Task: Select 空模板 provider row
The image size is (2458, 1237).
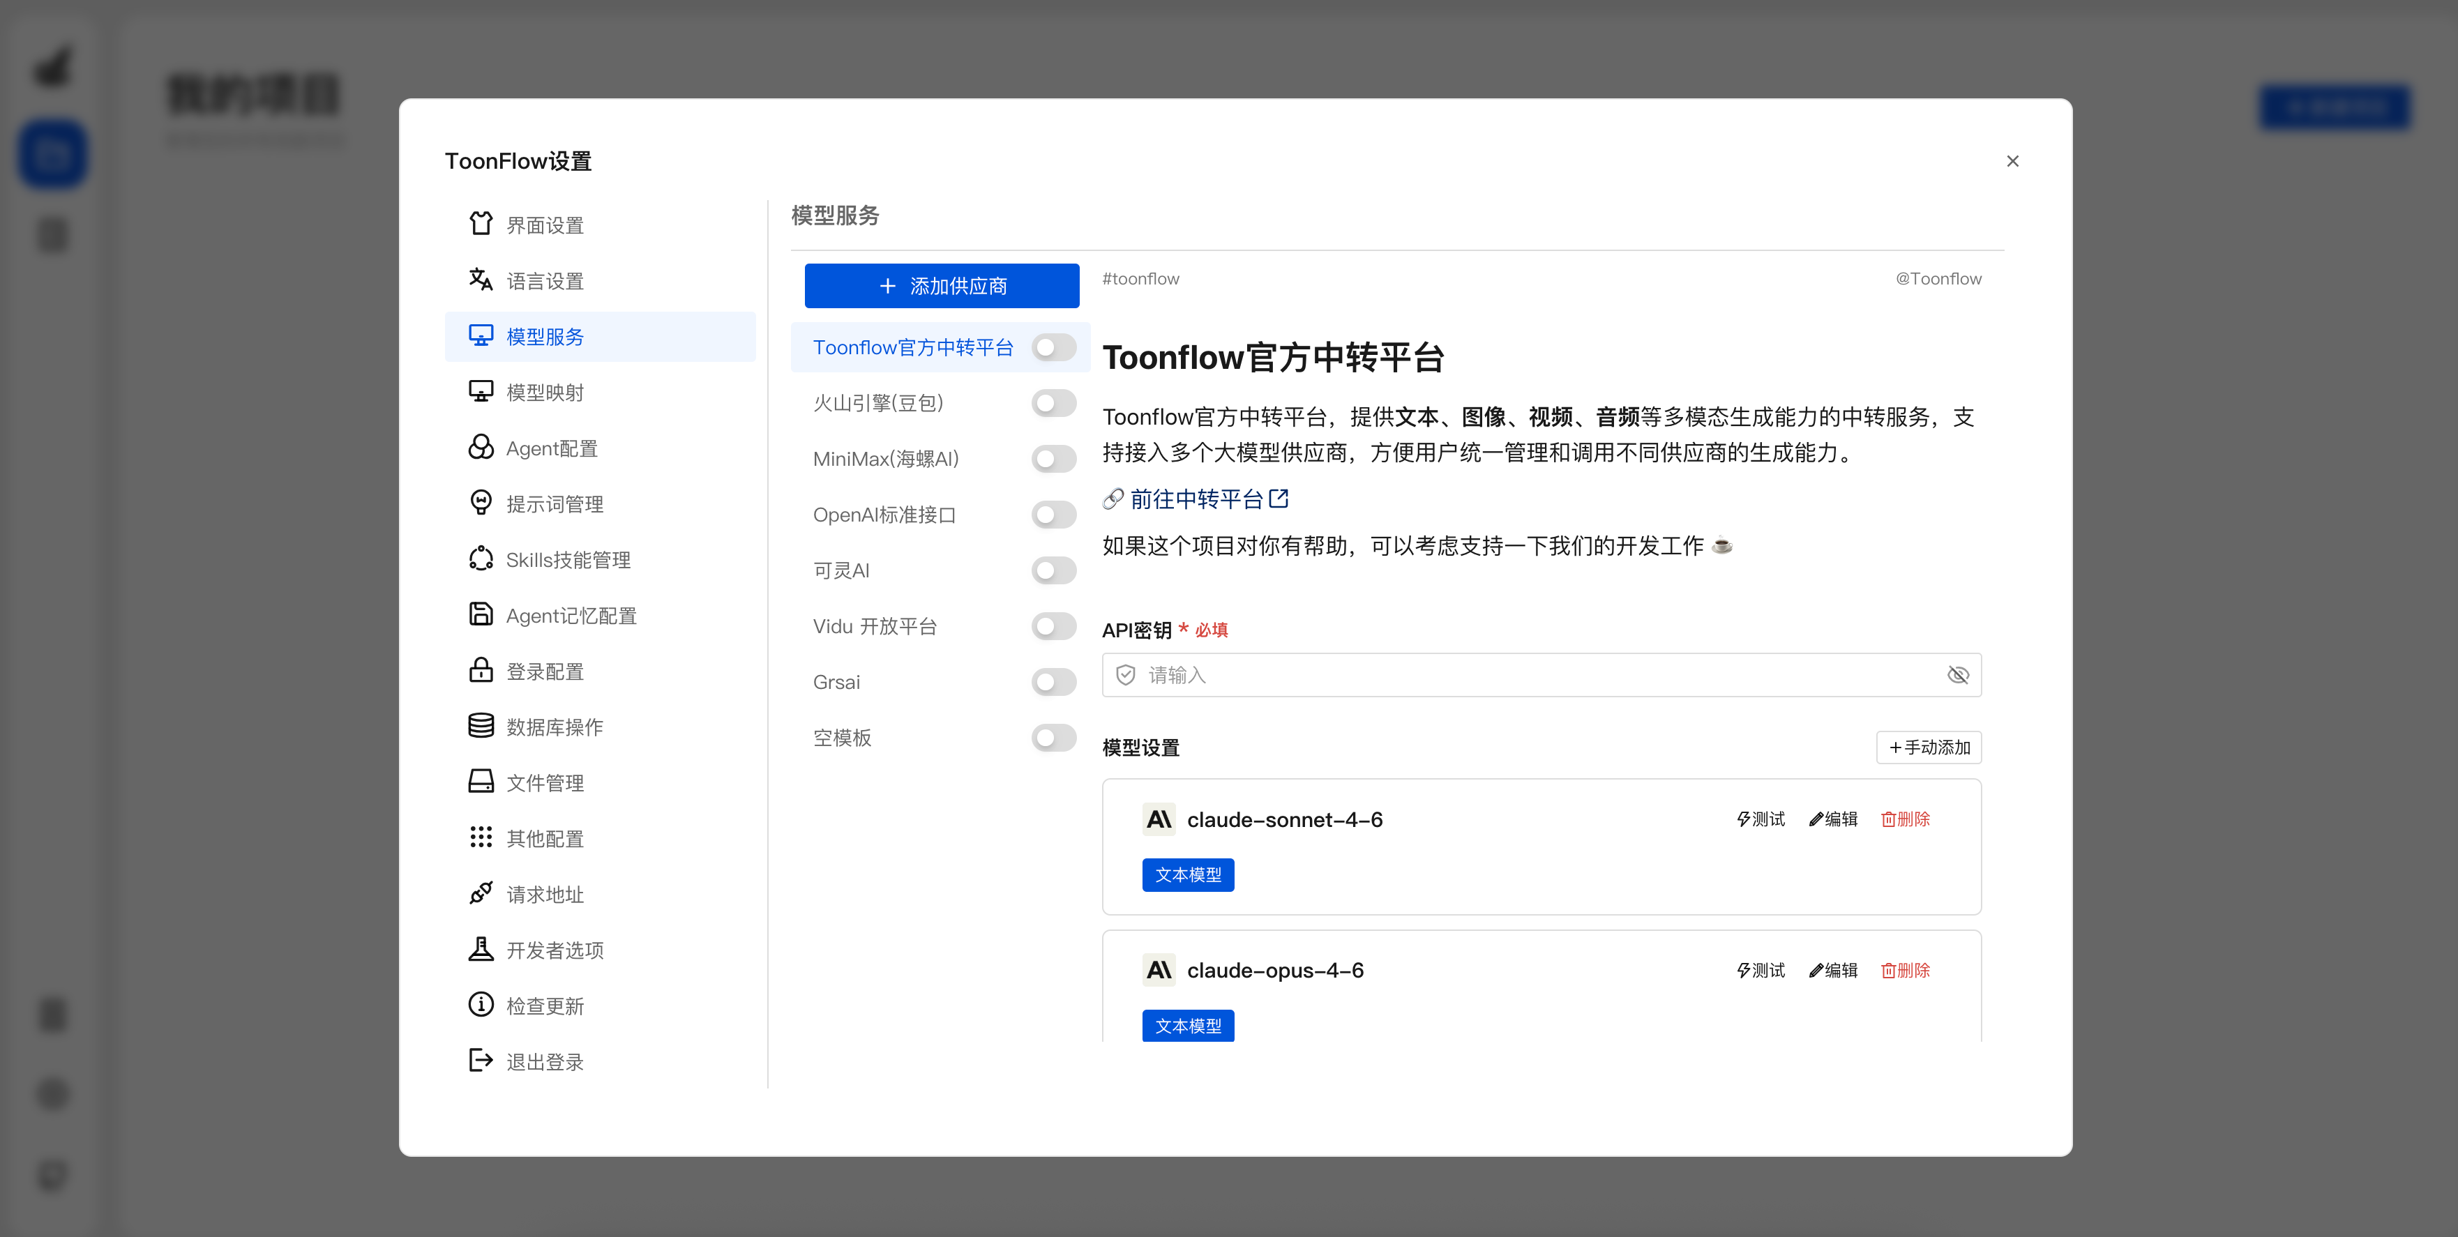Action: [940, 738]
